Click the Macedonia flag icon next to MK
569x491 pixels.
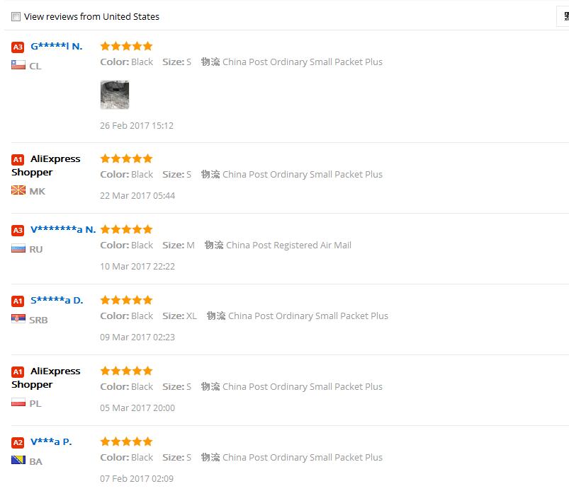click(x=18, y=190)
